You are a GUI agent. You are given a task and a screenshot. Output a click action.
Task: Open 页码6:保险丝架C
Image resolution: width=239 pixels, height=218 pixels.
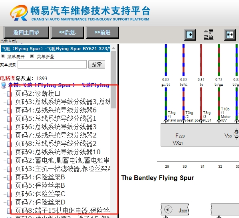click(x=40, y=194)
